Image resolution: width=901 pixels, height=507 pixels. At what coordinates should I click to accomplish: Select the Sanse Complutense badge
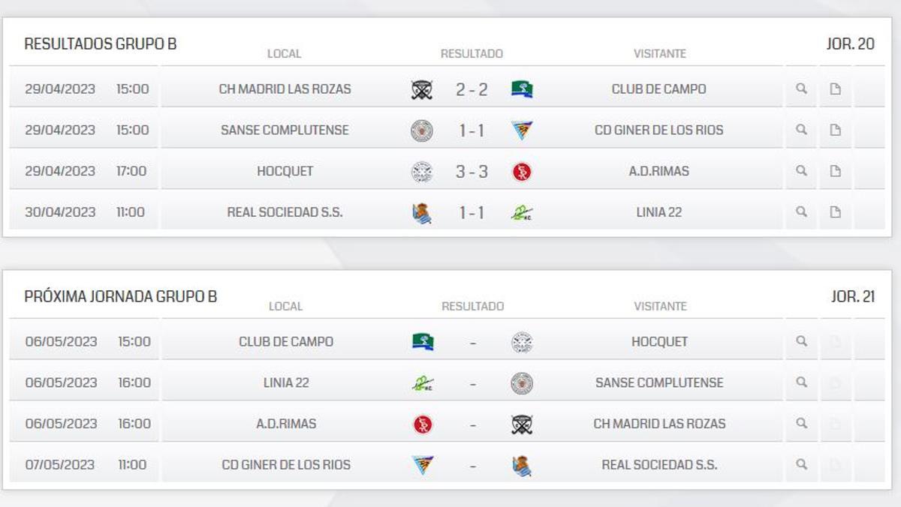[422, 130]
